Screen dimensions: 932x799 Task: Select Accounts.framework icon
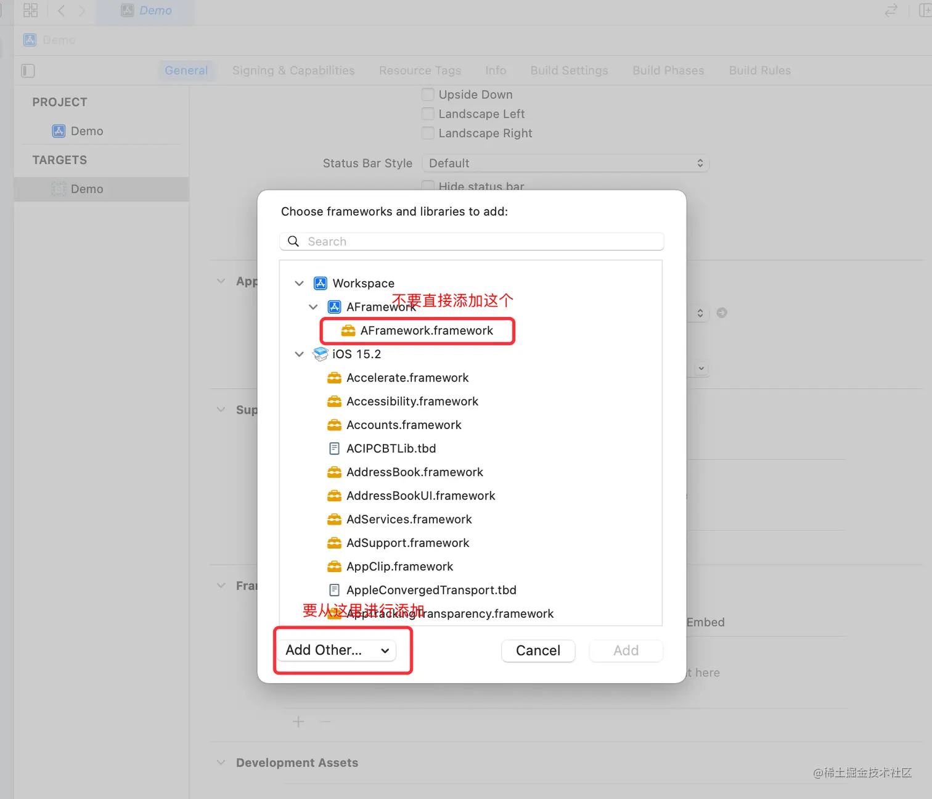coord(334,425)
